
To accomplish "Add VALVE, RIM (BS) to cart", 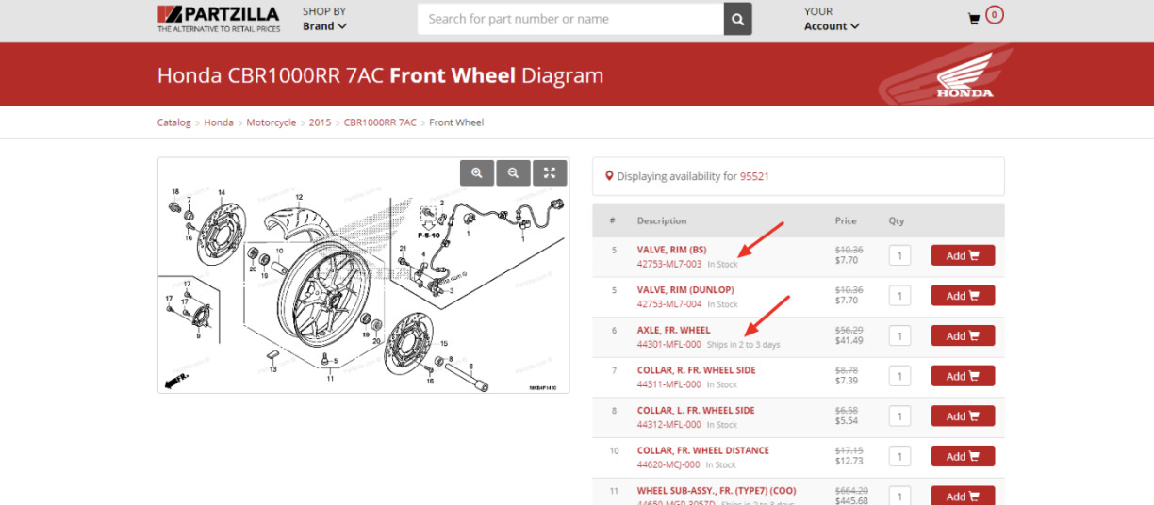I will (962, 255).
